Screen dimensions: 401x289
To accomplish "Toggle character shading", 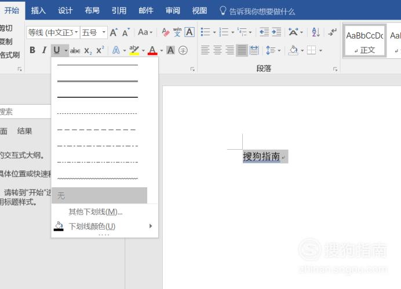I will click(x=170, y=50).
